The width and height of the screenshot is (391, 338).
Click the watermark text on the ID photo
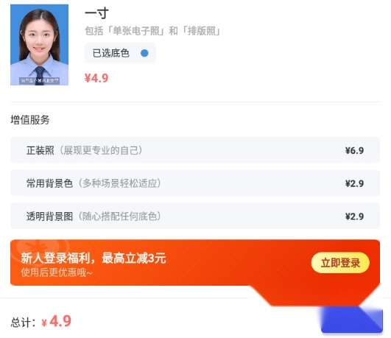coord(40,80)
